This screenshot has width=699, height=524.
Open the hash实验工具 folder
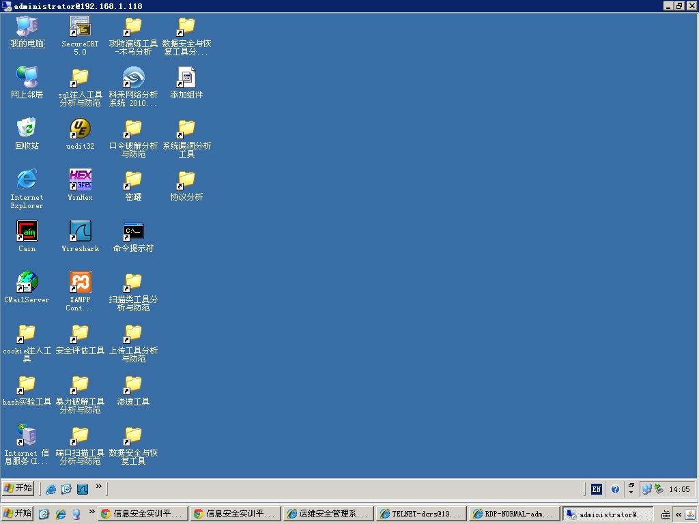tap(27, 390)
